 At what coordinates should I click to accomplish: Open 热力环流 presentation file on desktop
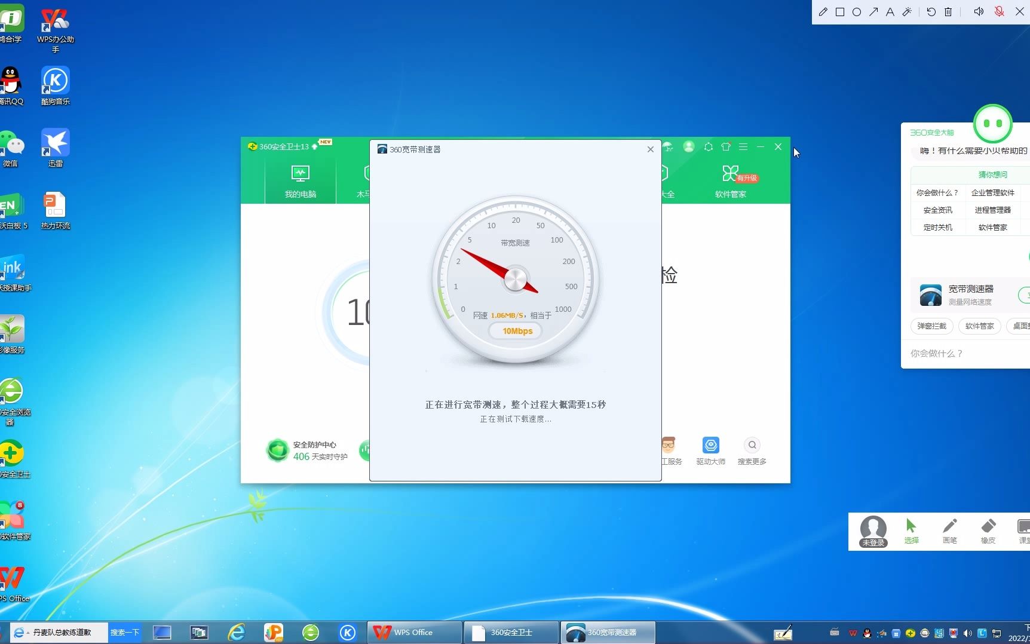(55, 211)
